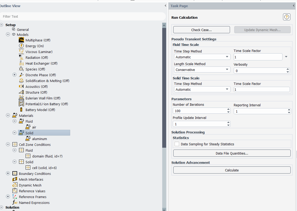Select aluminum under Solid materials

coord(39,139)
